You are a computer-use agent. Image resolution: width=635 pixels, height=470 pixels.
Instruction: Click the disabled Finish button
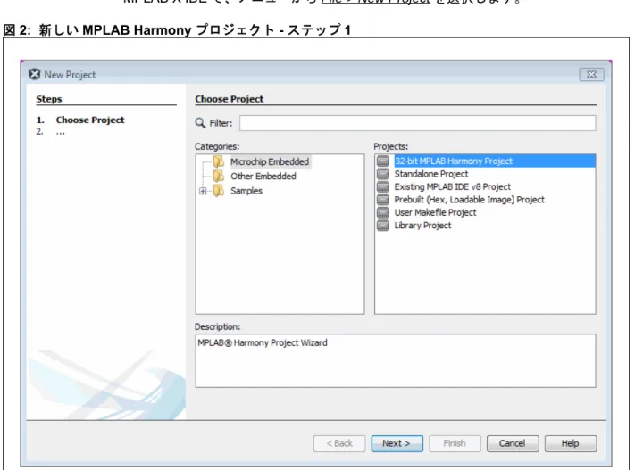pyautogui.click(x=455, y=443)
